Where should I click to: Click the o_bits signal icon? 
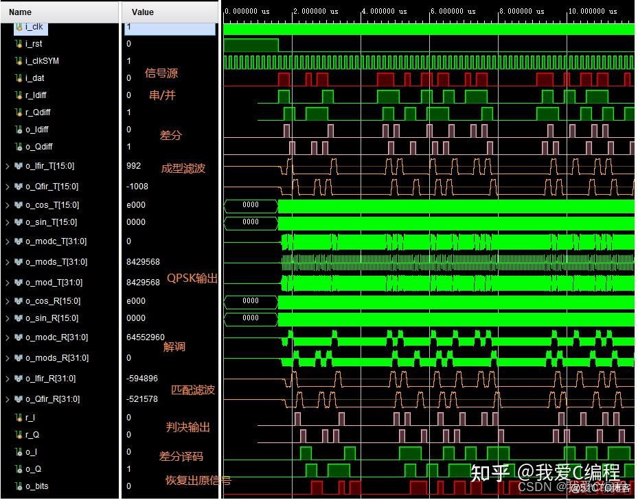point(19,486)
